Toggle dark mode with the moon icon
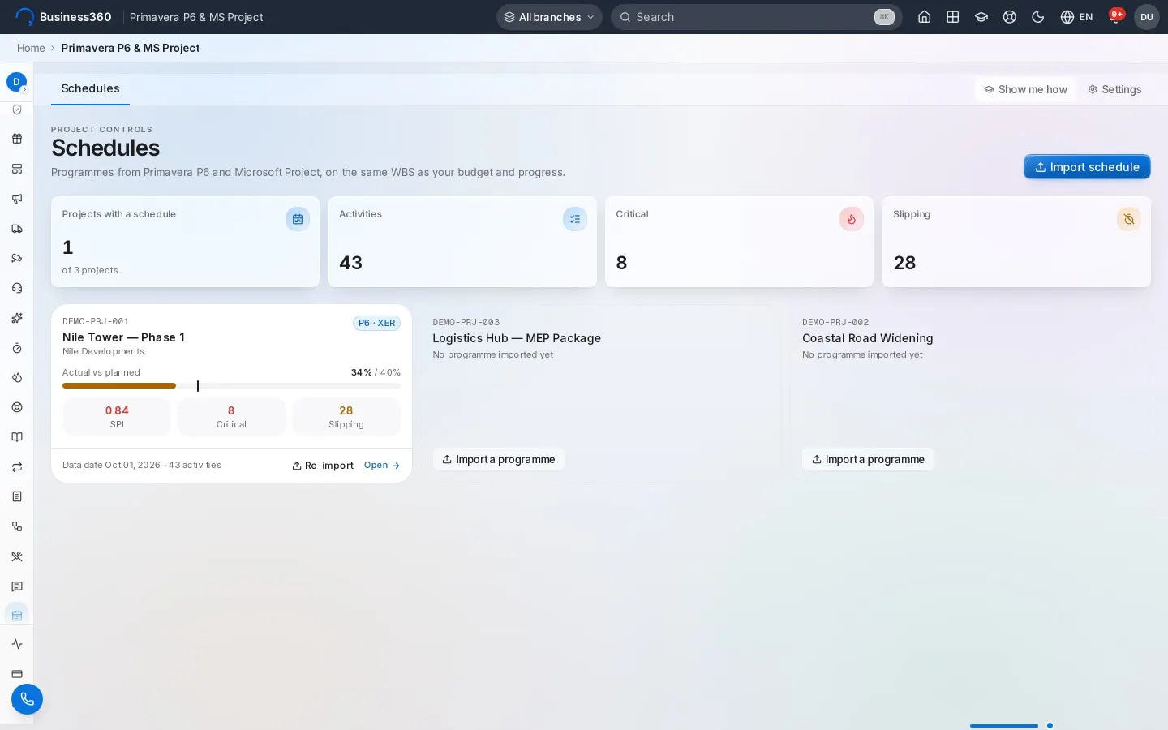 [x=1038, y=17]
